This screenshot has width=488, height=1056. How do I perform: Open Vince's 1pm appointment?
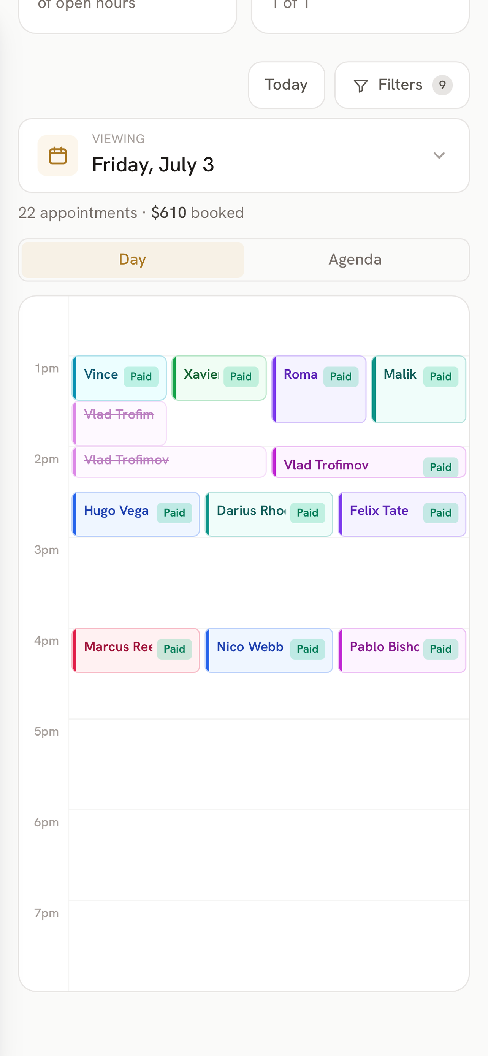[x=119, y=377]
